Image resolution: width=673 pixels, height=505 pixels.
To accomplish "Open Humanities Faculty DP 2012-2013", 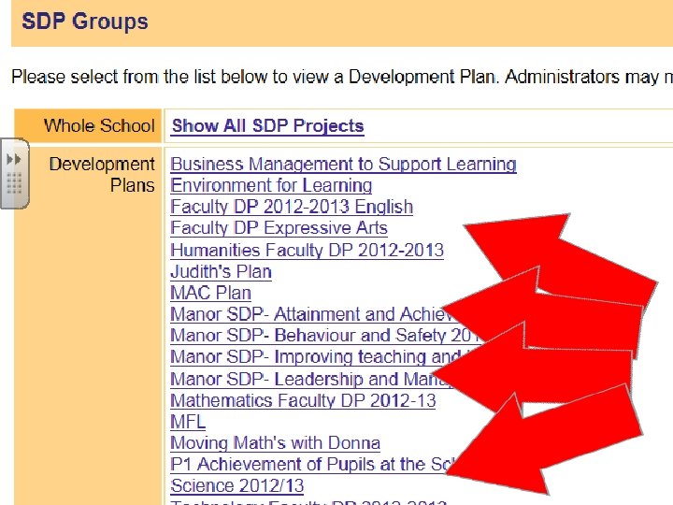I will 307,250.
